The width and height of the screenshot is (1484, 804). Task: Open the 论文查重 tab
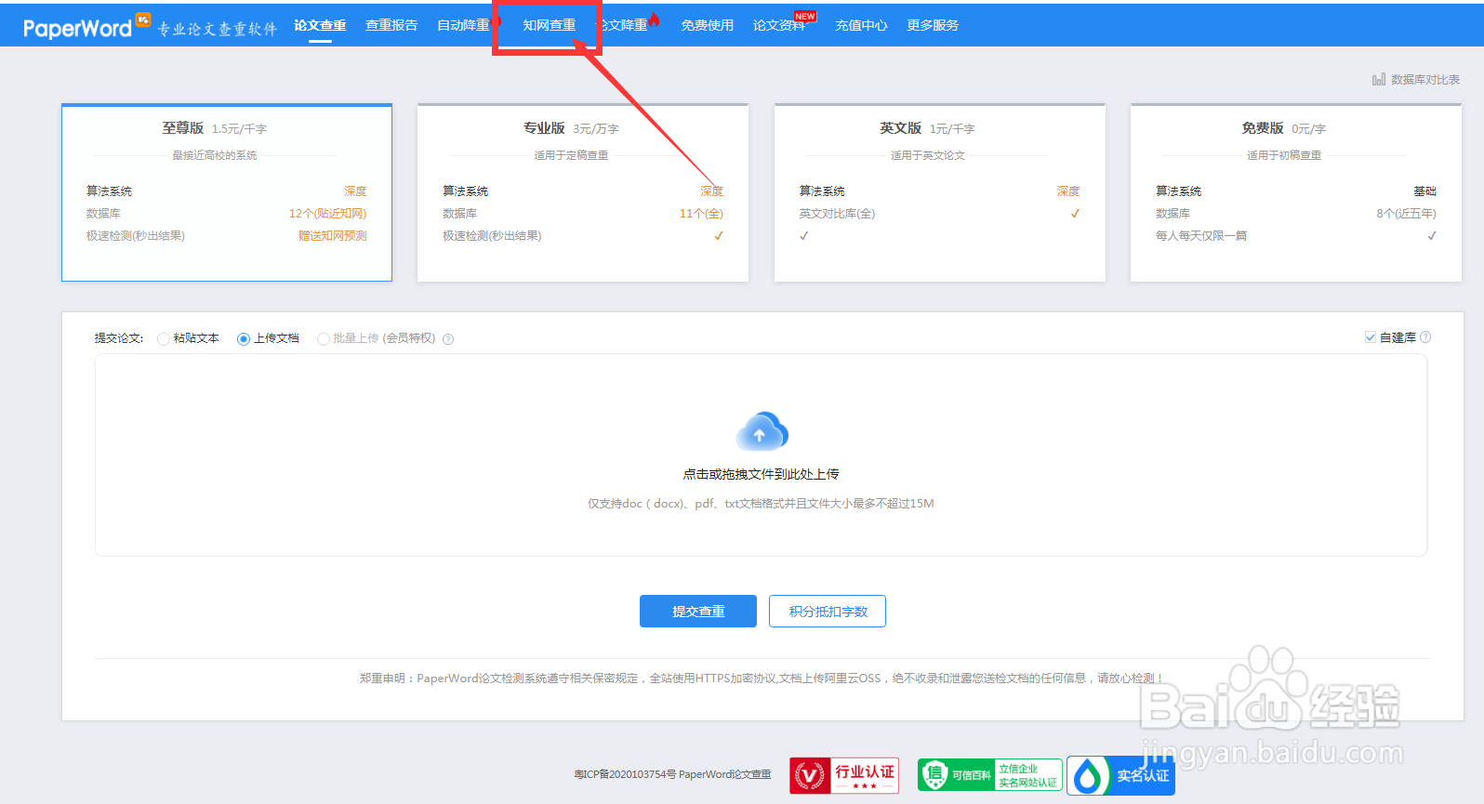click(320, 25)
